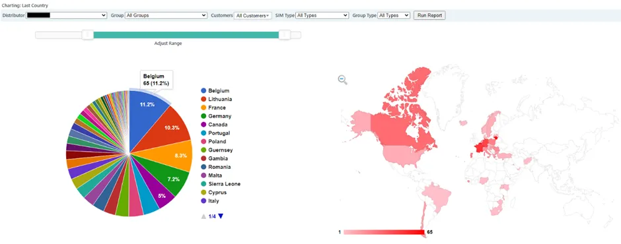The height and width of the screenshot is (244, 621).
Task: Click the previous legend page arrow
Action: pyautogui.click(x=203, y=216)
